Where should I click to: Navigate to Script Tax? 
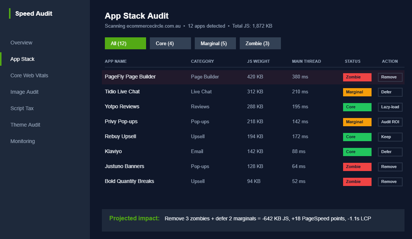(x=22, y=109)
